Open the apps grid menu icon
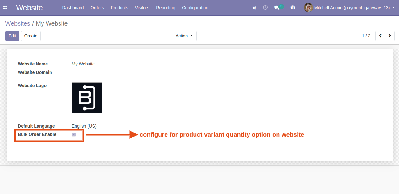The width and height of the screenshot is (399, 194). point(5,8)
